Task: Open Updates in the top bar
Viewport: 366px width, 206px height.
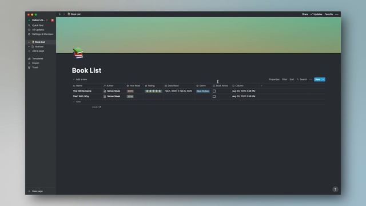Action: click(x=316, y=14)
